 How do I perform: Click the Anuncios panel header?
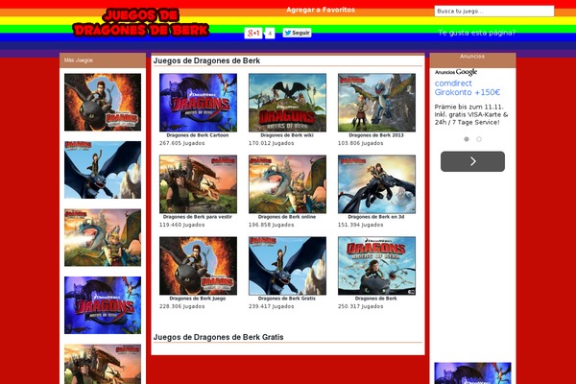click(472, 60)
